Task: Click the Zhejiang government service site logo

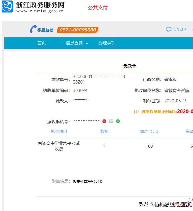Action: [x=7, y=6]
